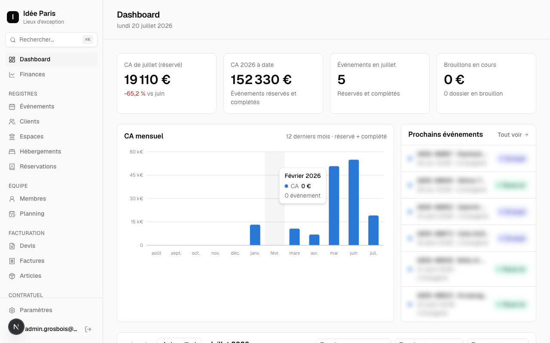Follow the Tout voir link
Image resolution: width=550 pixels, height=343 pixels.
(x=513, y=135)
